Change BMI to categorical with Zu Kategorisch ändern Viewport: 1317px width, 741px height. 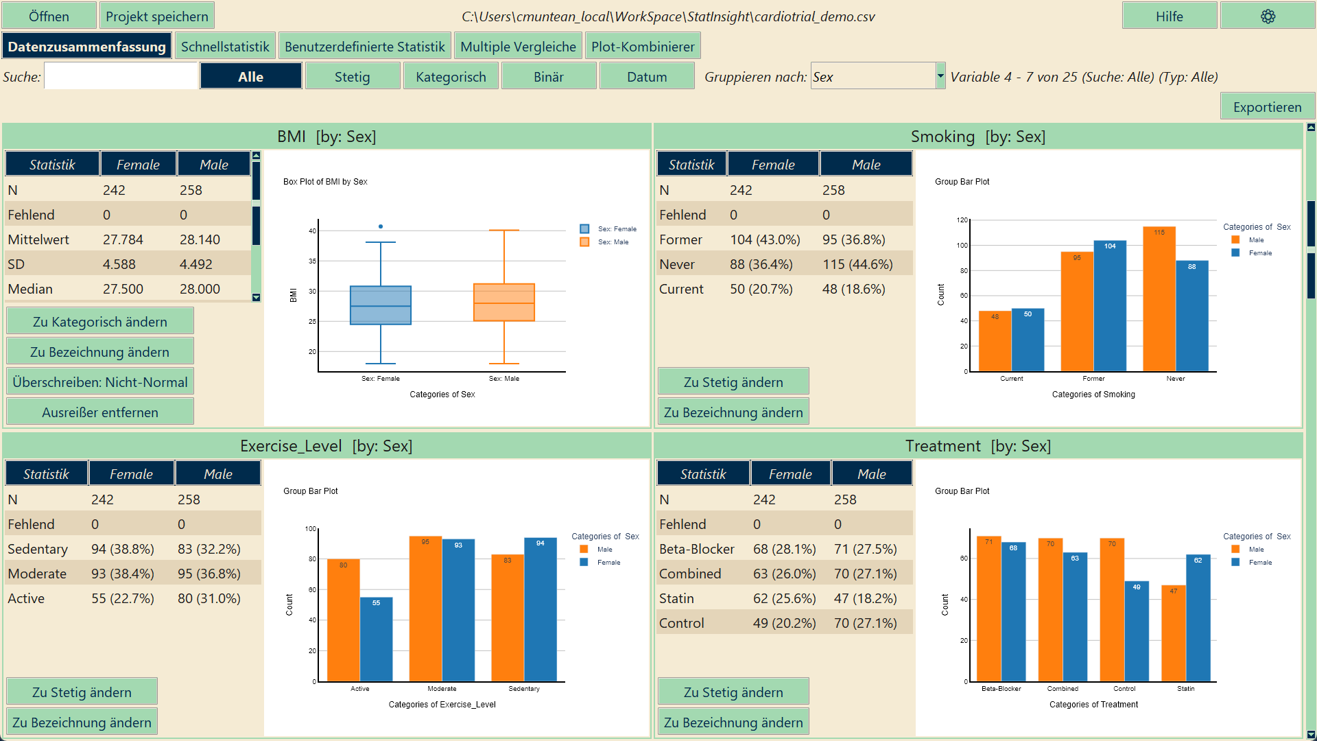point(100,321)
